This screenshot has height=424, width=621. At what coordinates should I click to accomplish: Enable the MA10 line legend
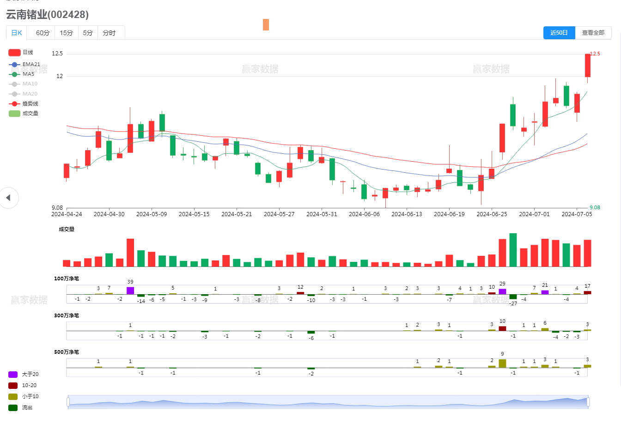pyautogui.click(x=23, y=84)
